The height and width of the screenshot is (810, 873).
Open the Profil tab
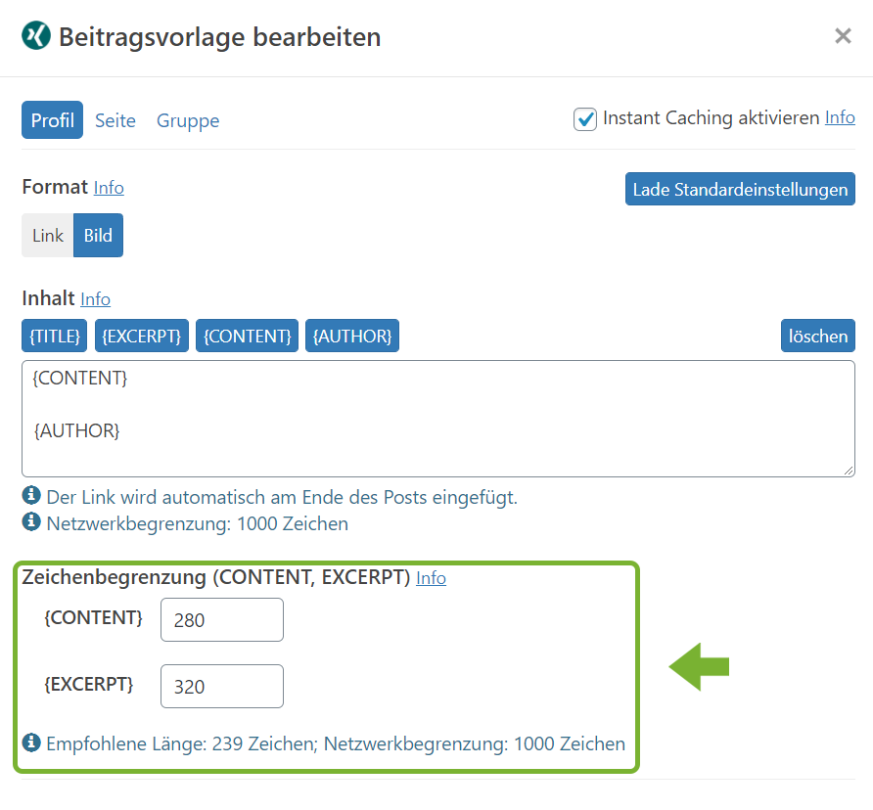52,119
